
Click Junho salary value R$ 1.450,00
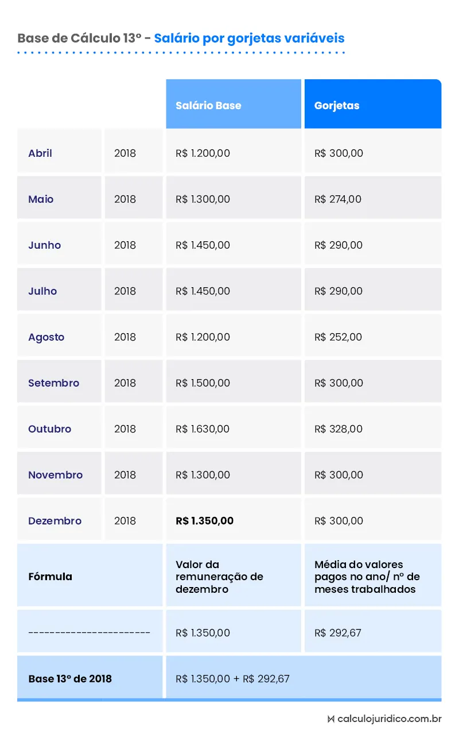[203, 245]
